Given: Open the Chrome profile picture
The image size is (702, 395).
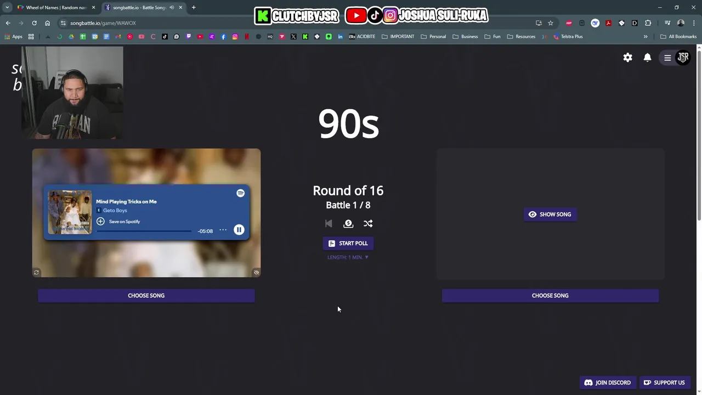Looking at the screenshot, I should [681, 23].
